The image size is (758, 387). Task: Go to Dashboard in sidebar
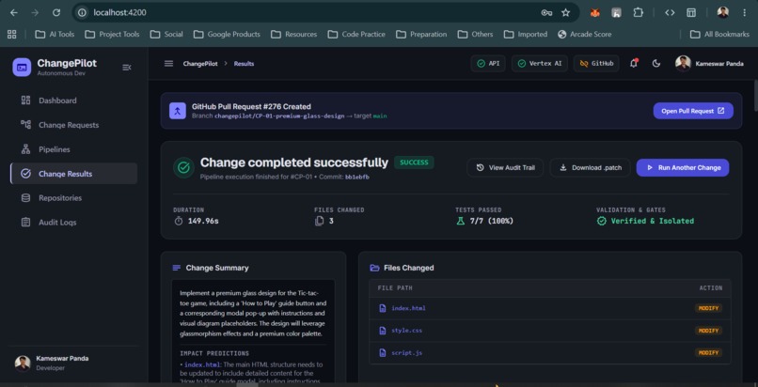(x=73, y=101)
